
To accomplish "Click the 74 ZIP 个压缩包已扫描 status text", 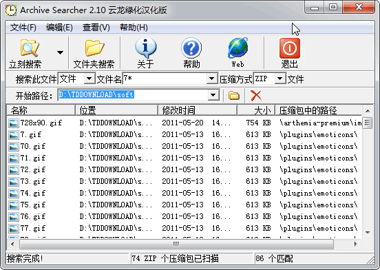I will click(x=176, y=258).
